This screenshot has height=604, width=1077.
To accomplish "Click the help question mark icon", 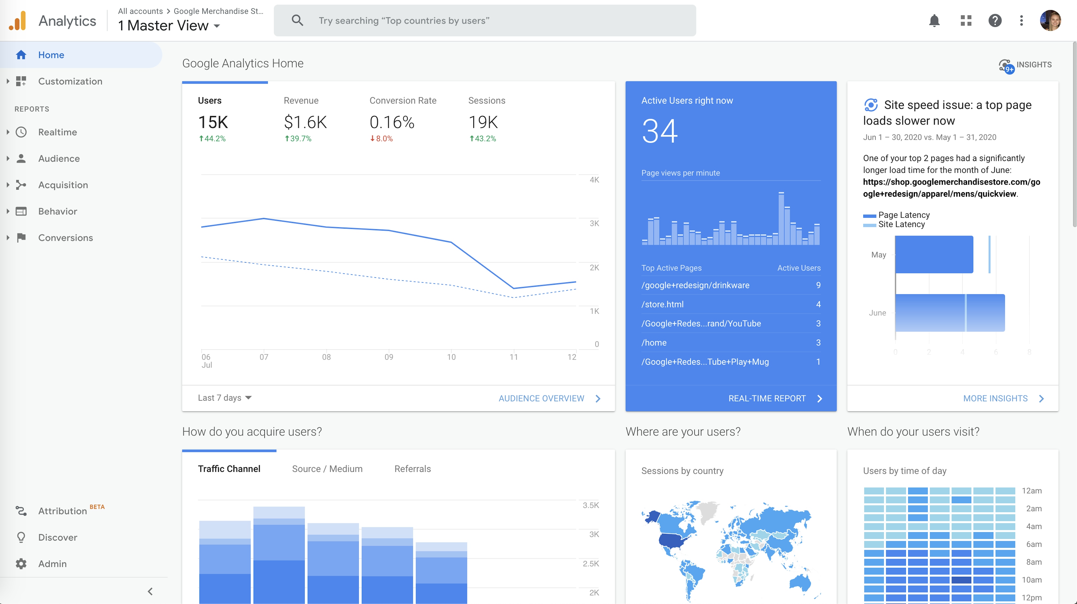I will tap(995, 20).
